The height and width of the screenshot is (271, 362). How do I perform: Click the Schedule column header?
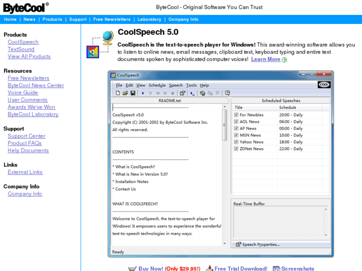click(287, 107)
